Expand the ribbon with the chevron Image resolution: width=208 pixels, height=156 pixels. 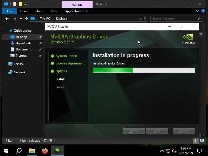coord(197,11)
